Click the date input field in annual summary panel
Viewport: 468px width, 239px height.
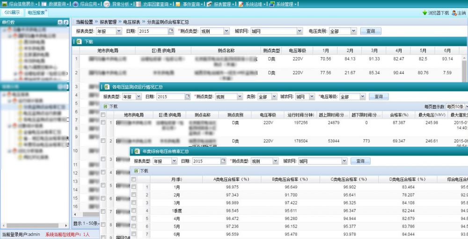[x=206, y=161]
